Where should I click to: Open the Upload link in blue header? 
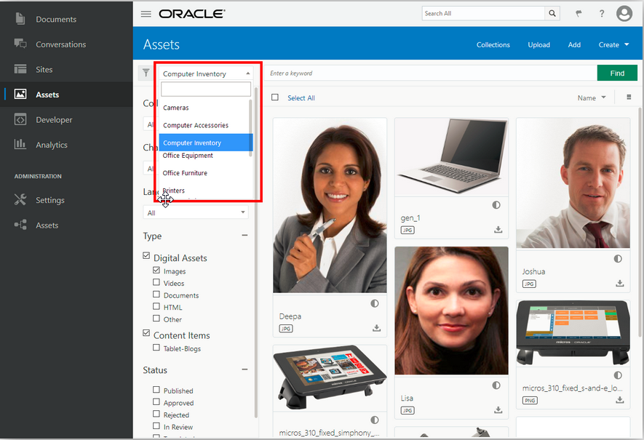(538, 44)
